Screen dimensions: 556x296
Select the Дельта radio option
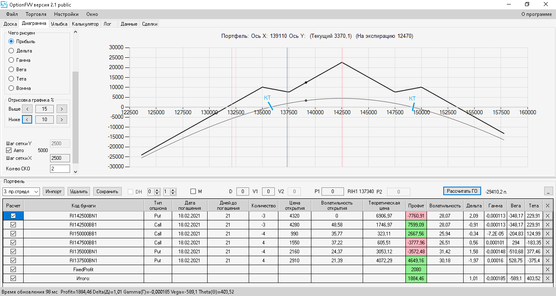click(11, 51)
